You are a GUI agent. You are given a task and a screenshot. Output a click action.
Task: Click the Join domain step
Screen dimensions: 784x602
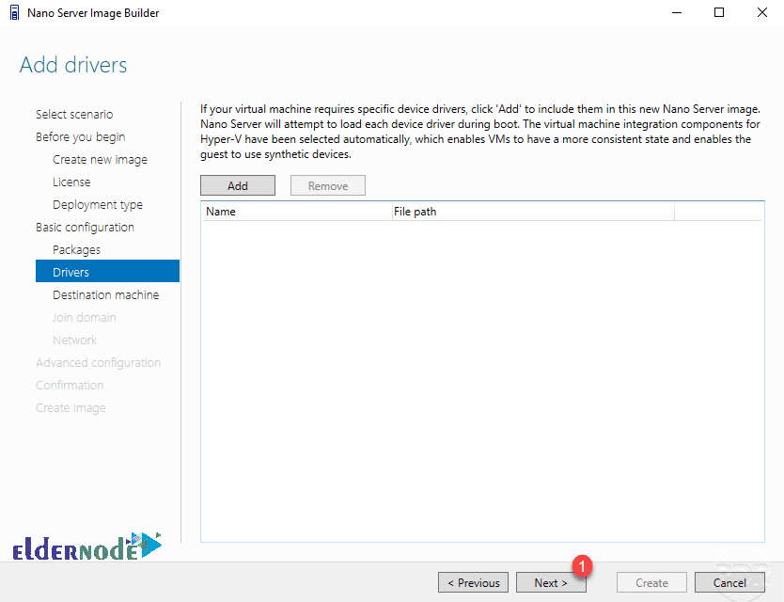coord(84,317)
